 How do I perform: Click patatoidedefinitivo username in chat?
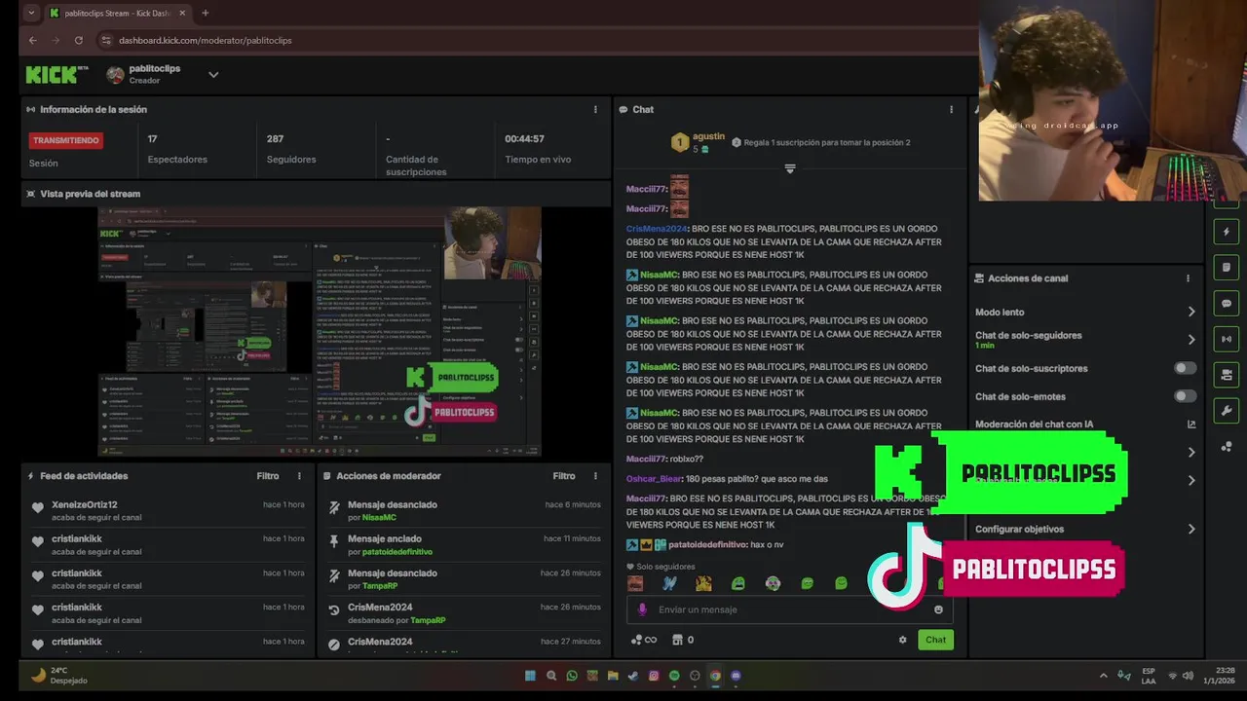(x=707, y=545)
